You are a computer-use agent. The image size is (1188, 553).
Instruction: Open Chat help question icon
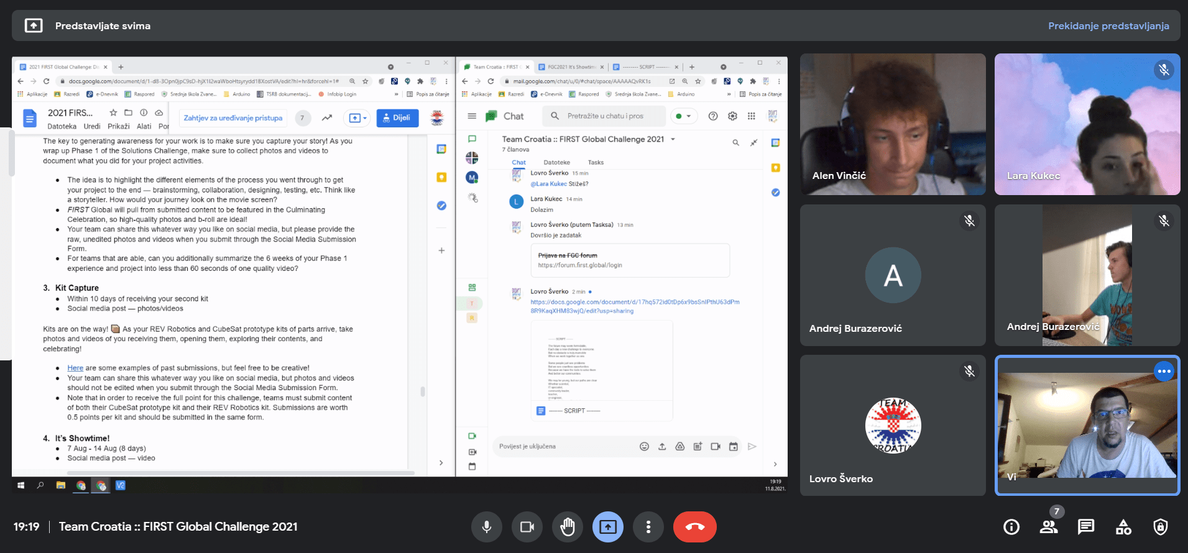713,116
